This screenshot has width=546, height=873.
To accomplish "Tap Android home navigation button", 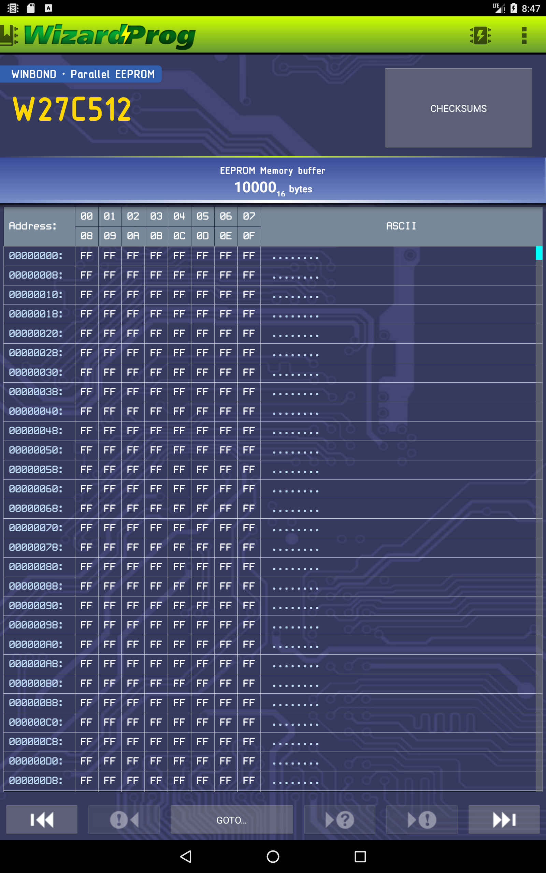I will coord(273,856).
